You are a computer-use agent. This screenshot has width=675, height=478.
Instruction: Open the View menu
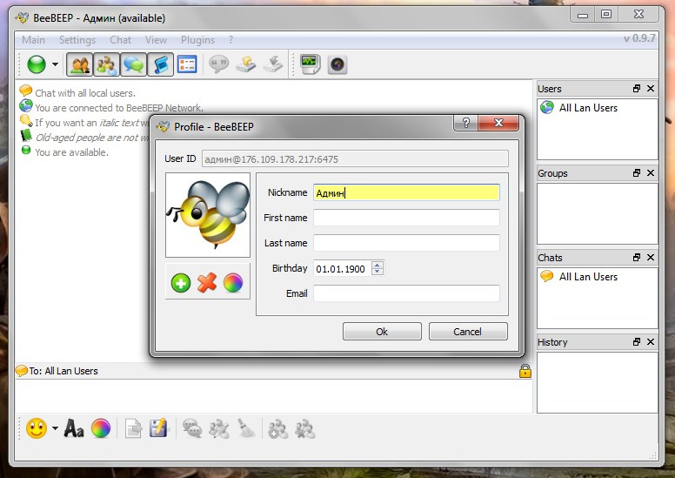tap(156, 40)
